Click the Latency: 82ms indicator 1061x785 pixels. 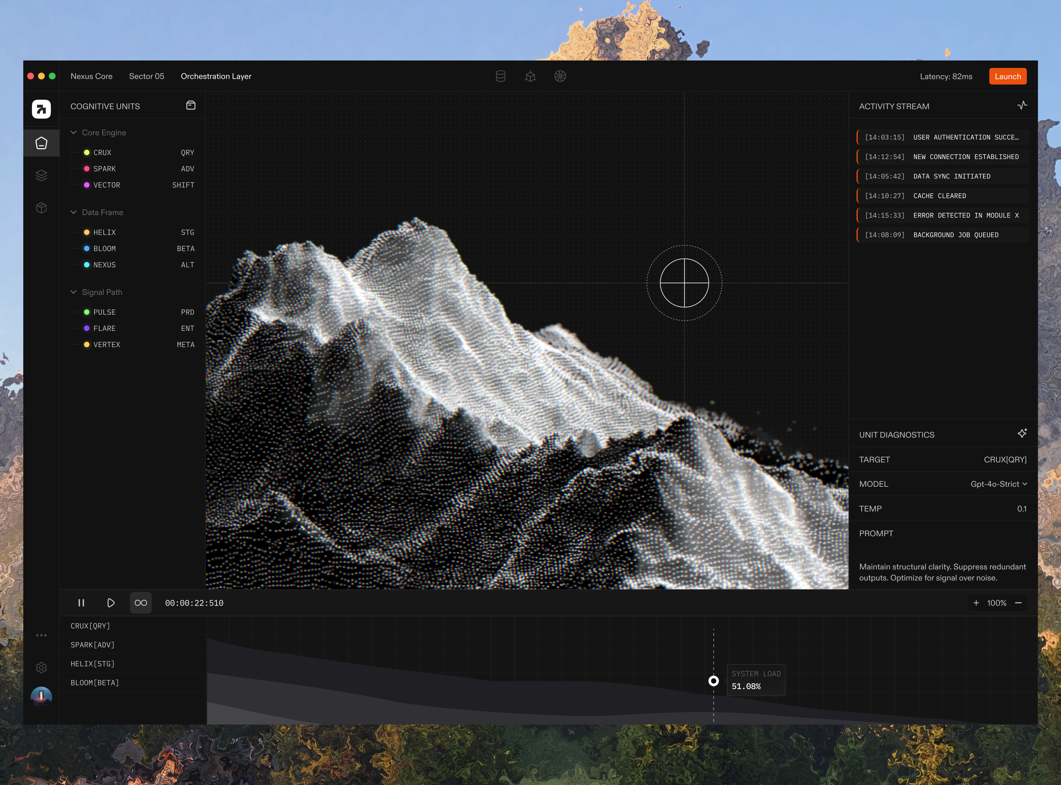pos(946,76)
